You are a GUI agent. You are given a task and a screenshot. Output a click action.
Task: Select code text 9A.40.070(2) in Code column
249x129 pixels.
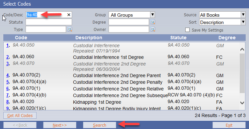pyautogui.click(x=26, y=75)
